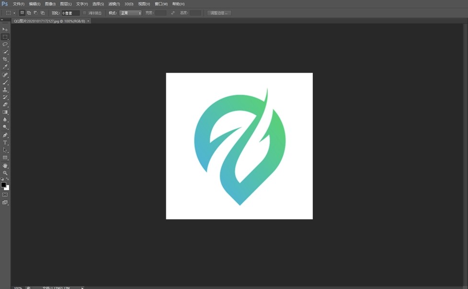The width and height of the screenshot is (468, 289).
Task: Click the 调整边缘 button
Action: click(218, 13)
